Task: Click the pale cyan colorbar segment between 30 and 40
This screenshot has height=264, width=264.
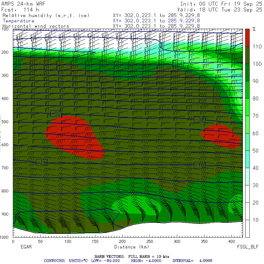Action: click(x=247, y=177)
